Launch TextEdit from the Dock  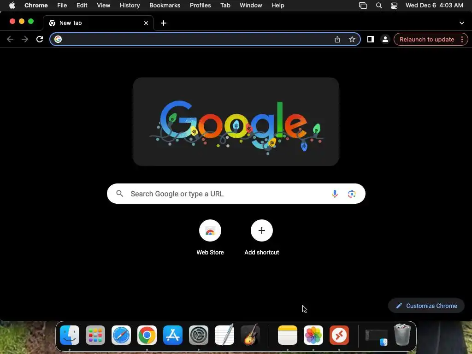(x=224, y=335)
